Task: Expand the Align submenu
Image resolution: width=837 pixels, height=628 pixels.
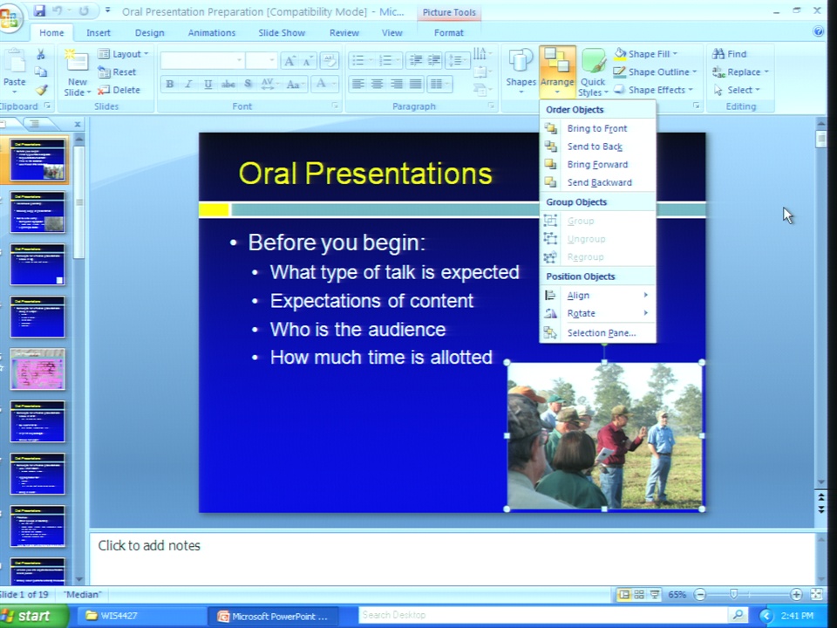Action: coord(597,295)
